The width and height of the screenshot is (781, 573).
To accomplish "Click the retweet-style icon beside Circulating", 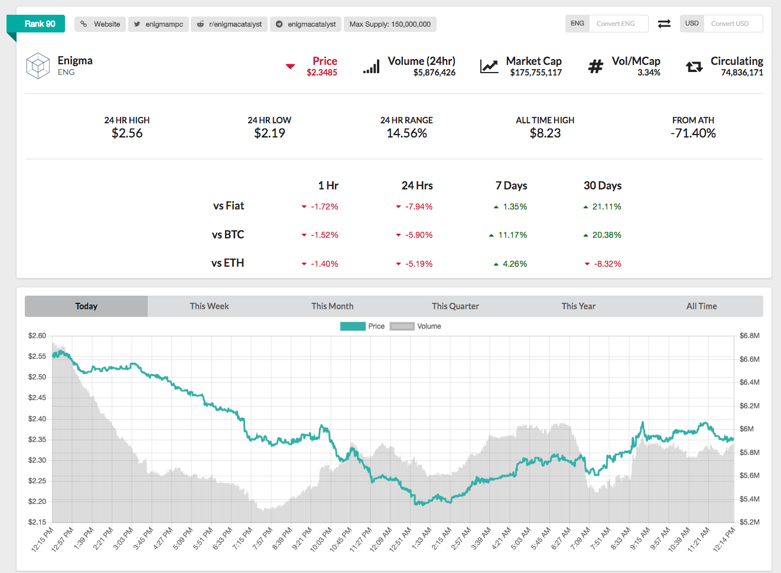I will click(694, 67).
